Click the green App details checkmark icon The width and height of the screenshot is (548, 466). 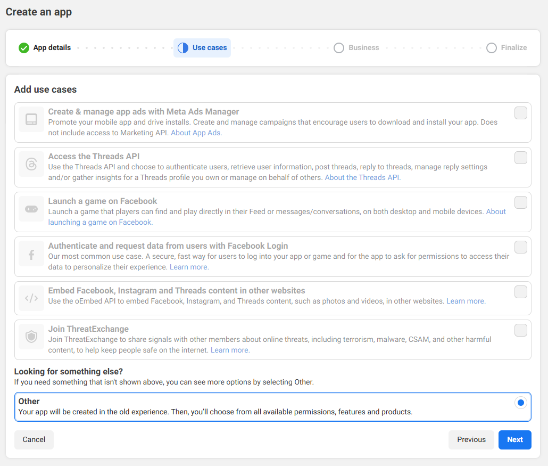pos(24,48)
